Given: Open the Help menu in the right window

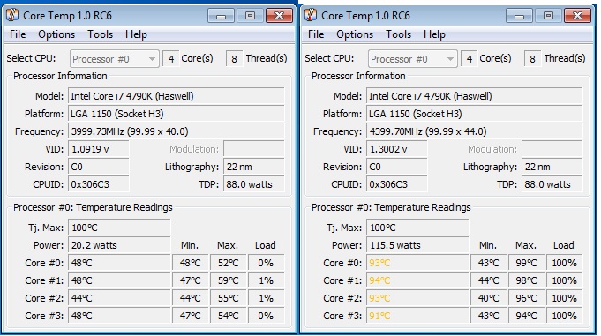Looking at the screenshot, I should (434, 34).
